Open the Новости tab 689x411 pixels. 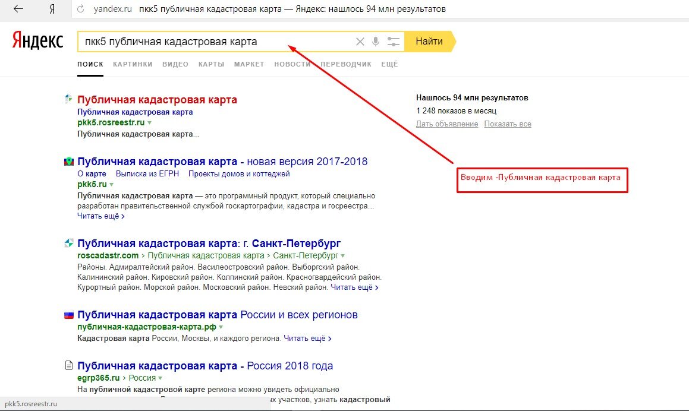(292, 64)
